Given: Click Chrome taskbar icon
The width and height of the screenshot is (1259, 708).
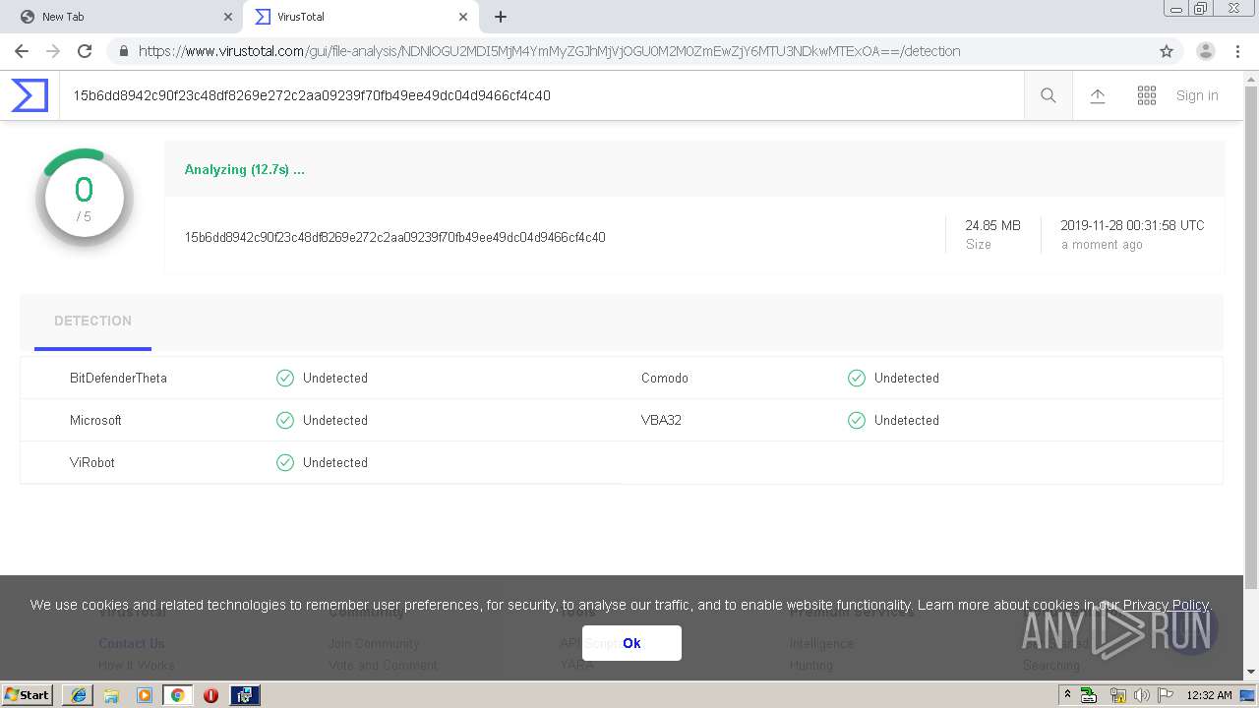Looking at the screenshot, I should (178, 695).
